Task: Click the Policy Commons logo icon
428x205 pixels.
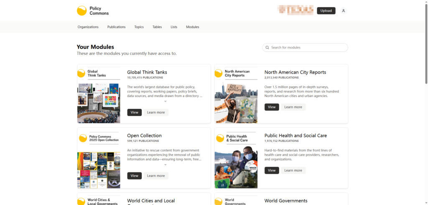Action: pos(82,11)
